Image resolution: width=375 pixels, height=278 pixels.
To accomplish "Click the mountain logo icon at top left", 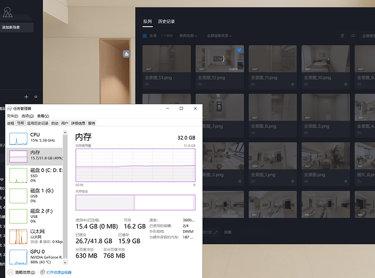I will [x=8, y=12].
